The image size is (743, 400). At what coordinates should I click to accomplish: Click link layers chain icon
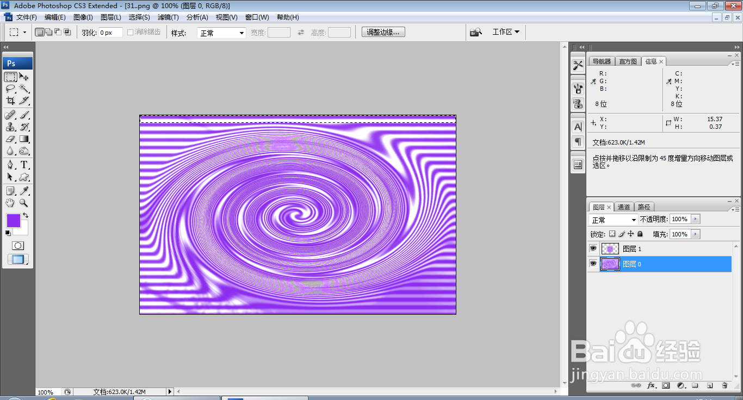pyautogui.click(x=636, y=385)
